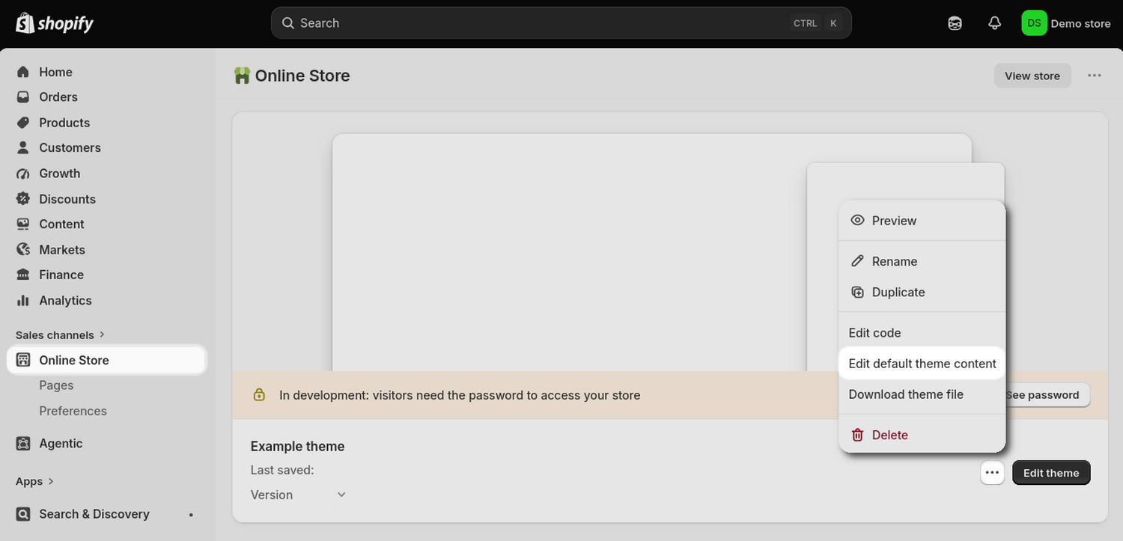Expand the Apps section chevron
Screen dimensions: 1123x541
pos(51,481)
